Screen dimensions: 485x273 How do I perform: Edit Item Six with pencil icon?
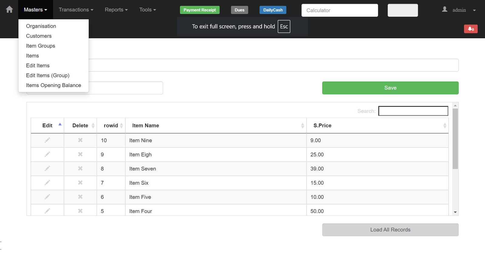click(x=47, y=183)
